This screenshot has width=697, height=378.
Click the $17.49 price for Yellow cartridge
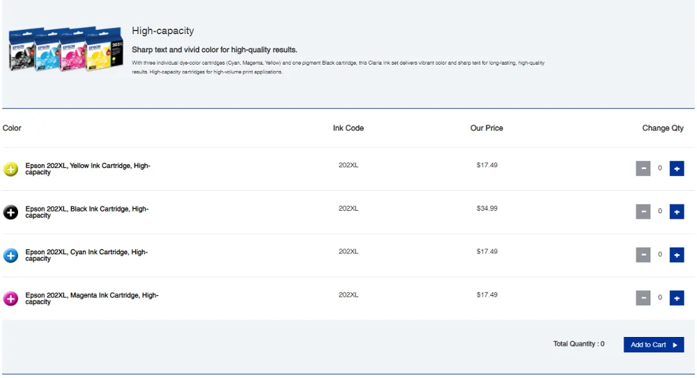coord(487,165)
